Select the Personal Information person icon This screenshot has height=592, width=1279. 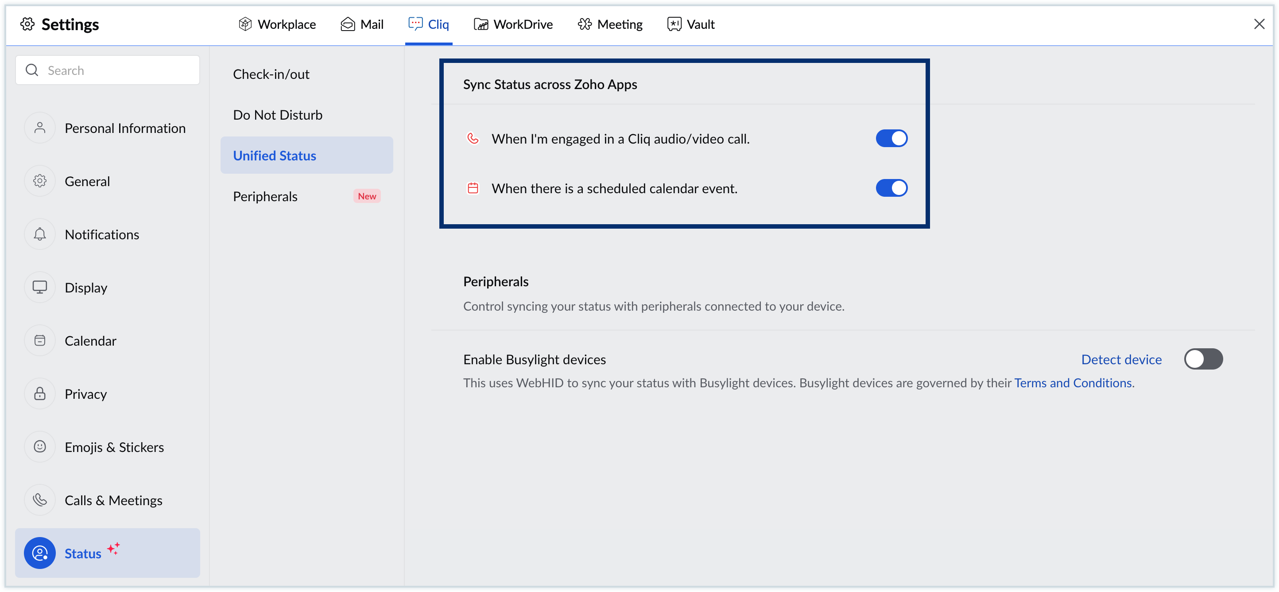point(40,128)
